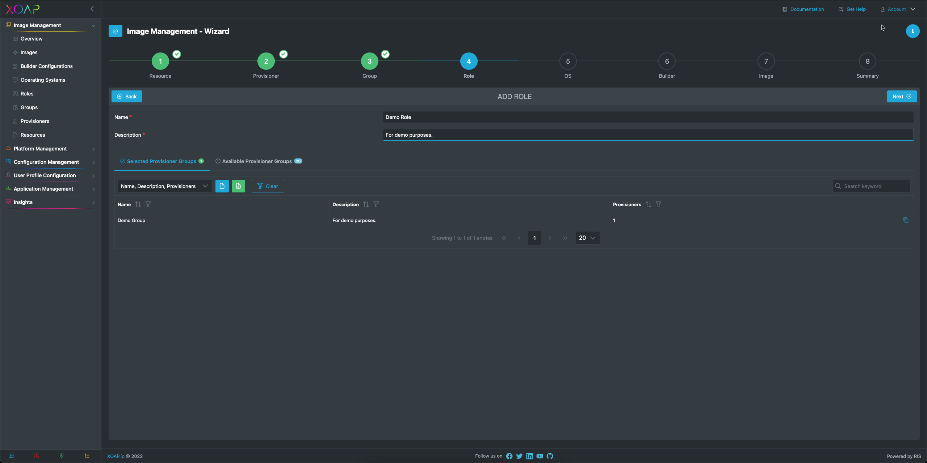The width and height of the screenshot is (927, 463).
Task: Expand the Insights section
Action: coord(51,202)
